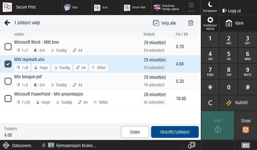The image size is (257, 150).
Task: Tap keypad number 0
Action: click(229, 87)
